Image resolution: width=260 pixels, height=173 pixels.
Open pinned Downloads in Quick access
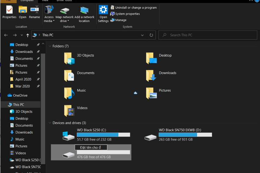(24, 52)
